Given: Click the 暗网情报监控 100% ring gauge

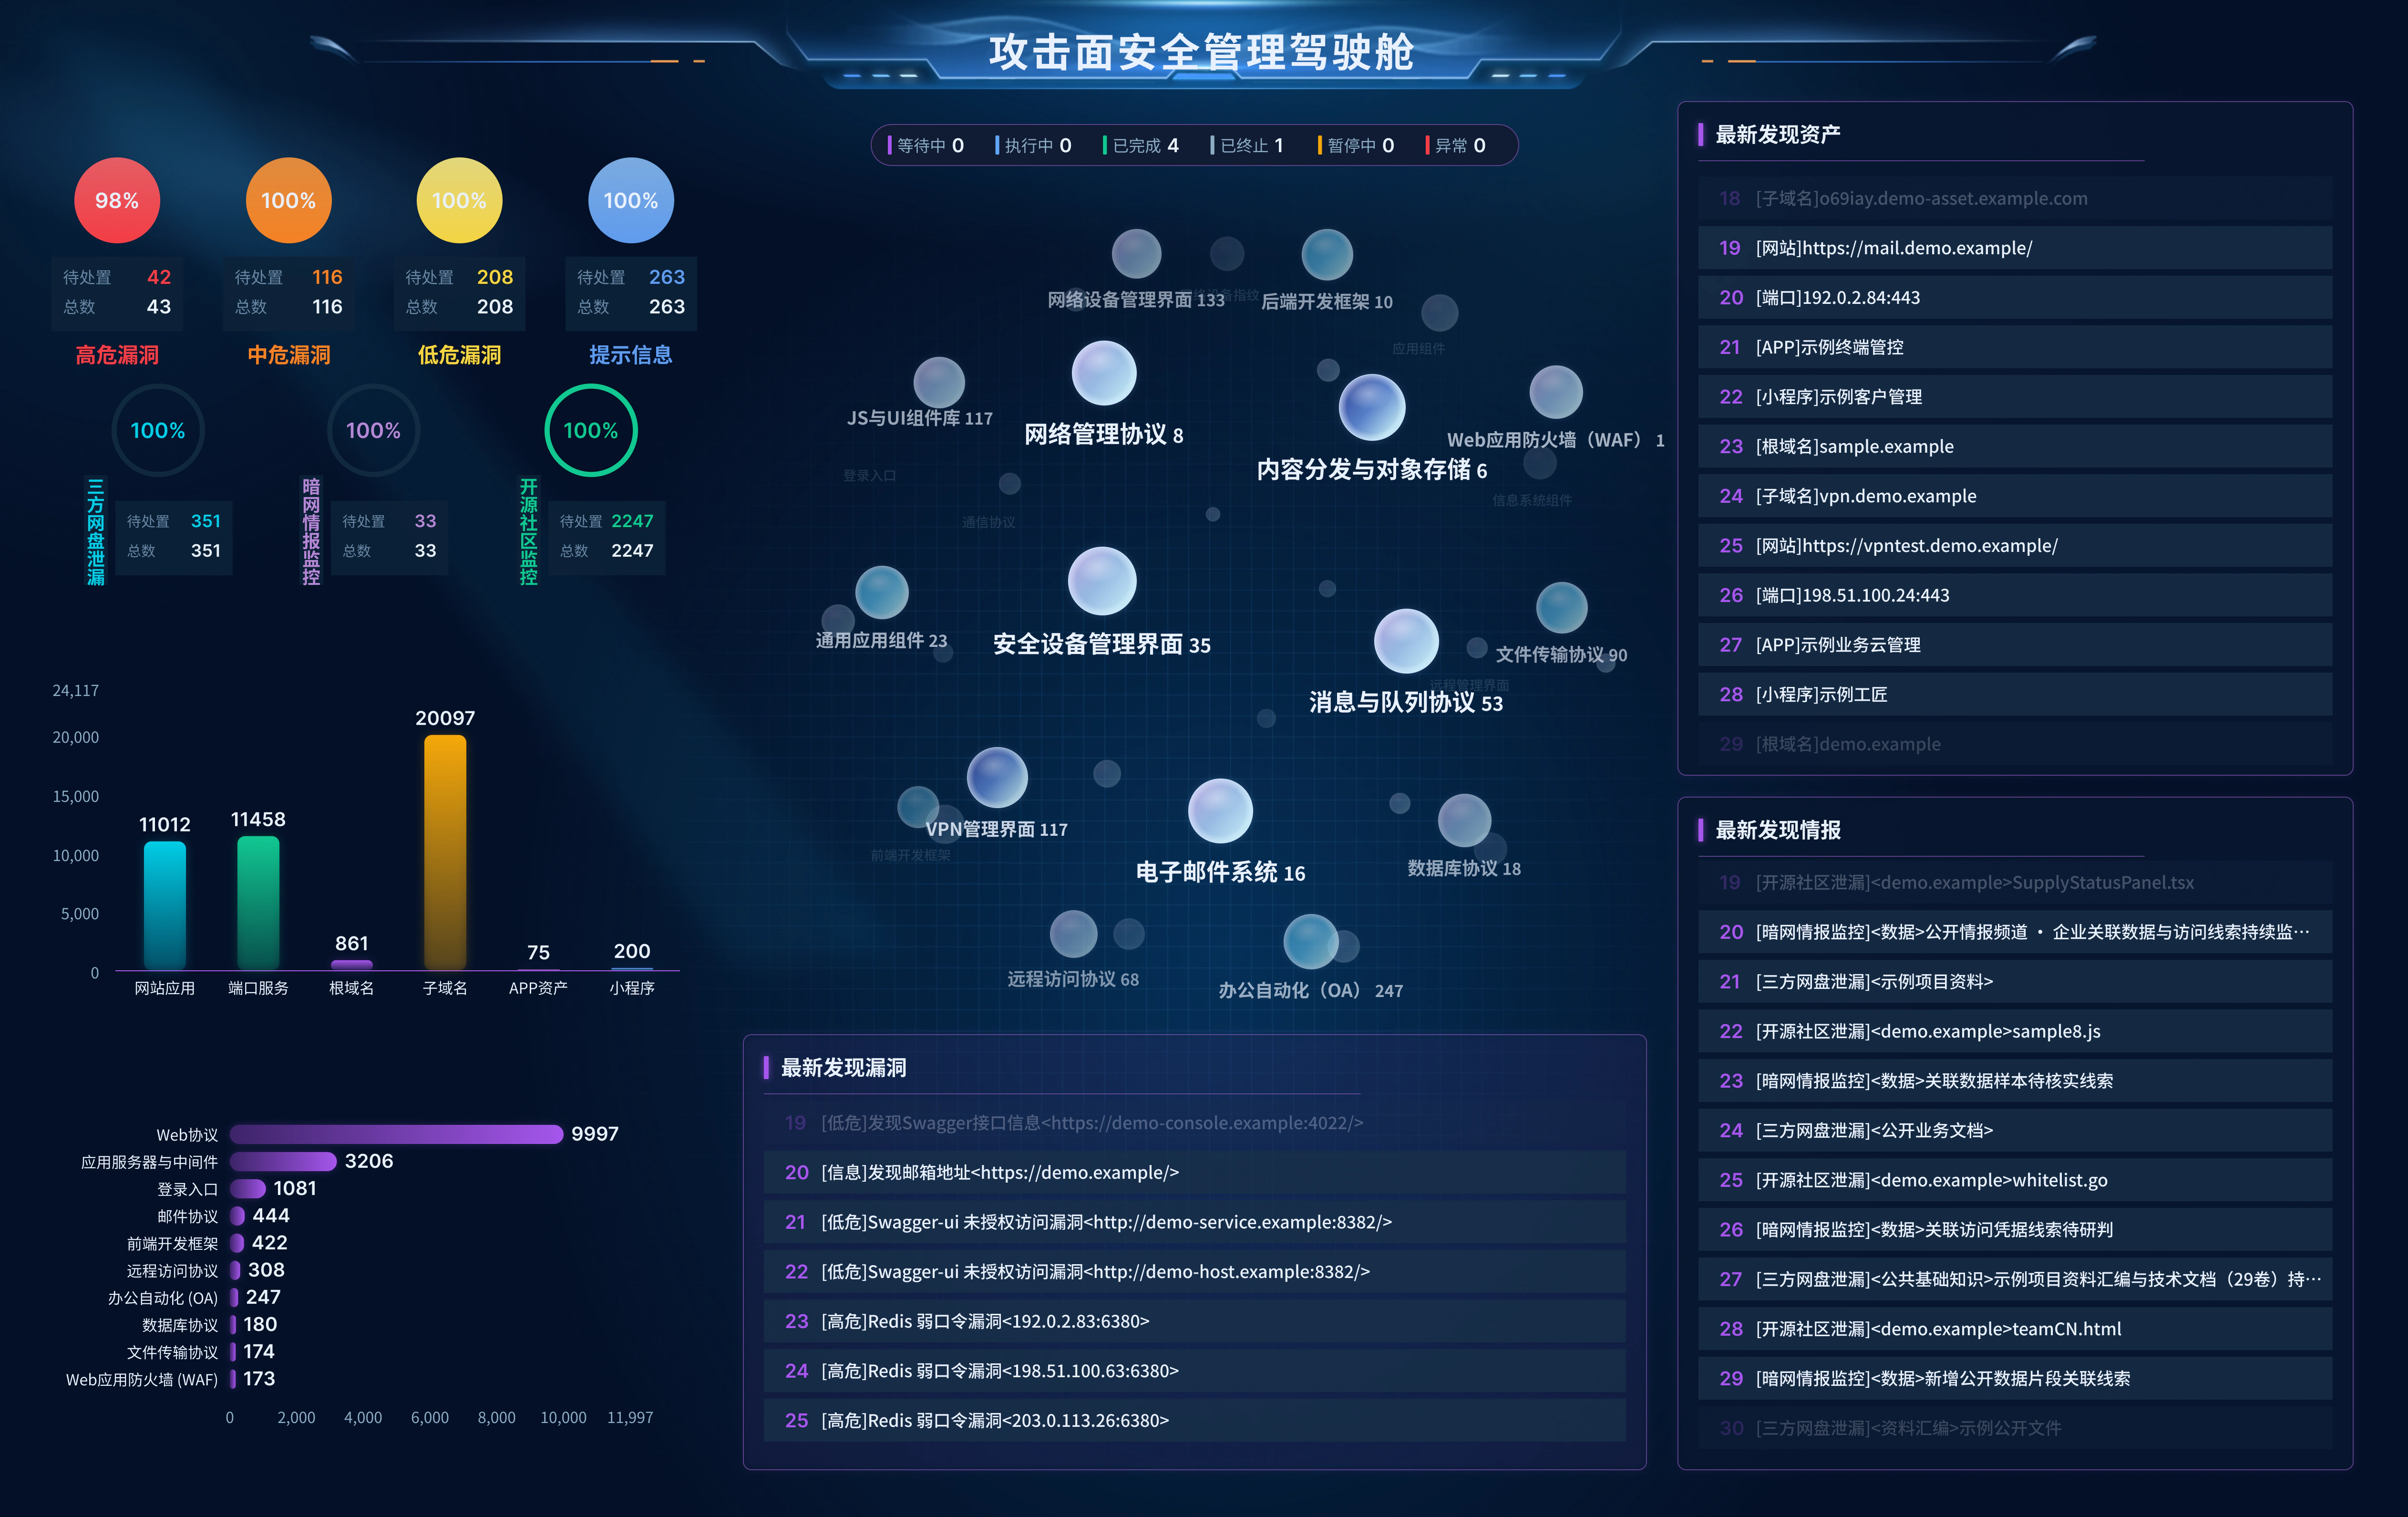Looking at the screenshot, I should tap(373, 430).
